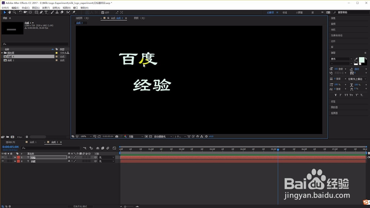Screen dimensions: 370x208
Task: Click the eyedropper in Character panel
Action: tap(356, 59)
